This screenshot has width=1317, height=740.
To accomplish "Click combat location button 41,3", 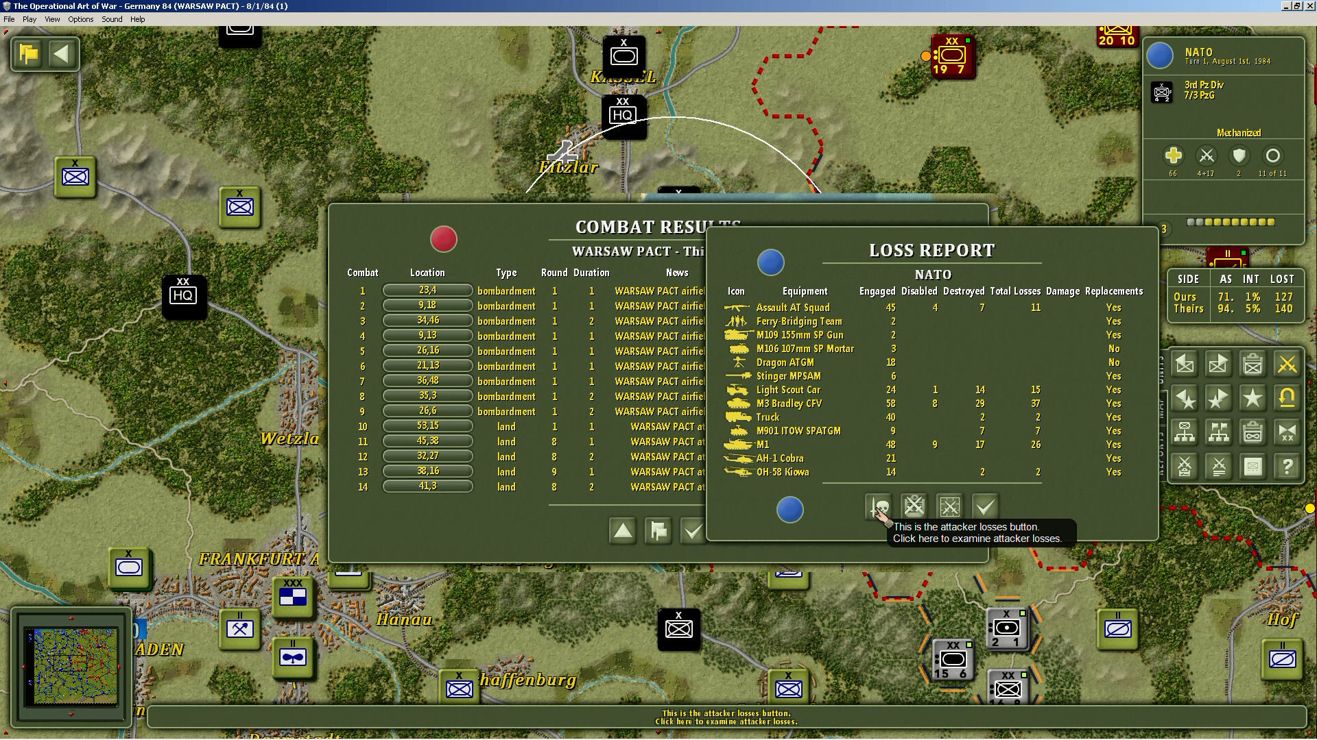I will (427, 486).
